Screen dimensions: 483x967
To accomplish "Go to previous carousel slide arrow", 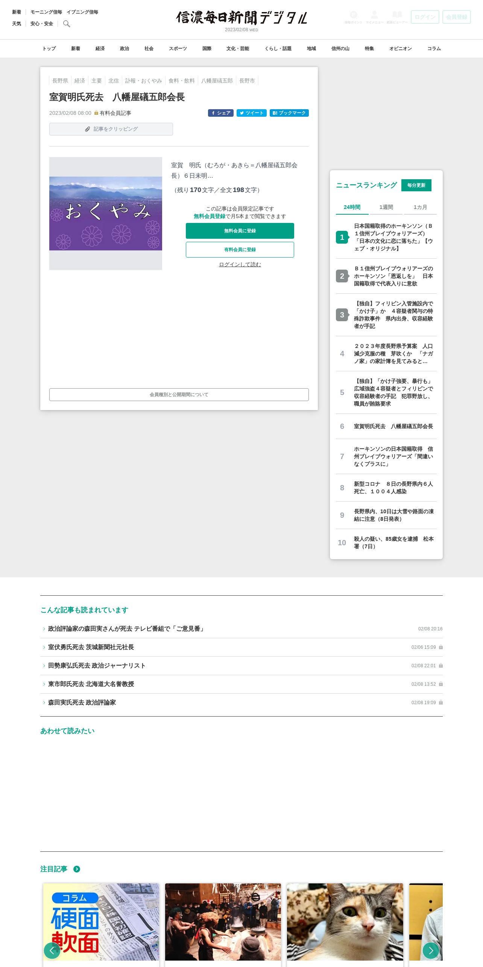I will [x=52, y=950].
